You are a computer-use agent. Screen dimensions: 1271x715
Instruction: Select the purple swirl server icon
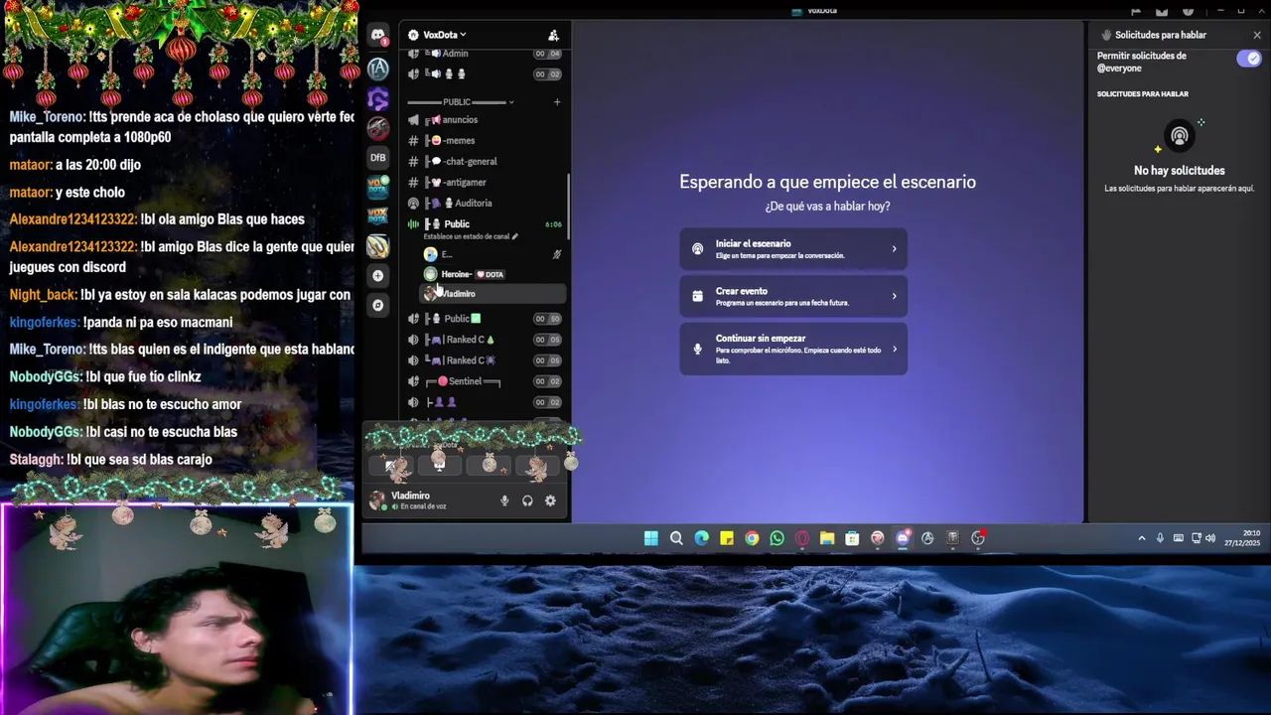point(378,98)
